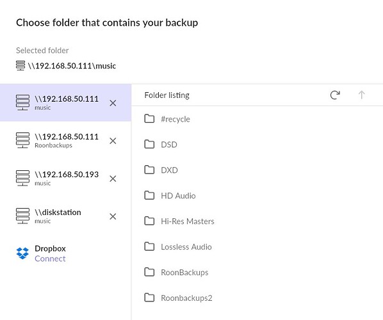Open the DXD folder
The height and width of the screenshot is (320, 383).
click(x=257, y=170)
